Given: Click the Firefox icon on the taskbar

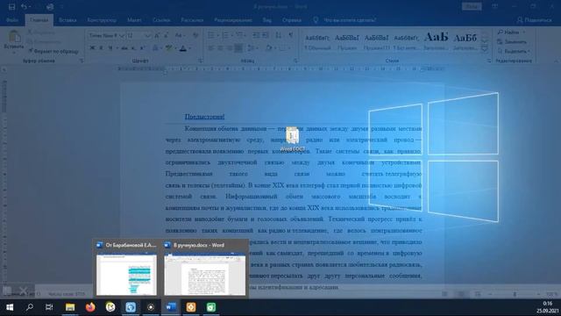Looking at the screenshot, I should 90,307.
